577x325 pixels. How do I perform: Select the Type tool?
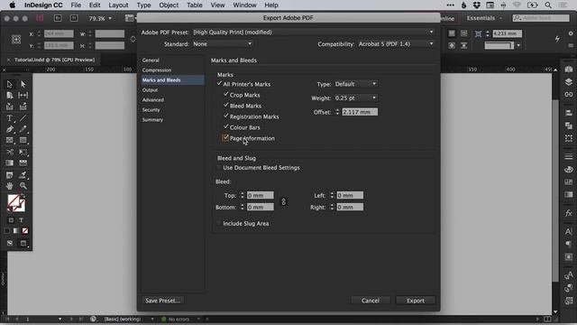(10, 118)
